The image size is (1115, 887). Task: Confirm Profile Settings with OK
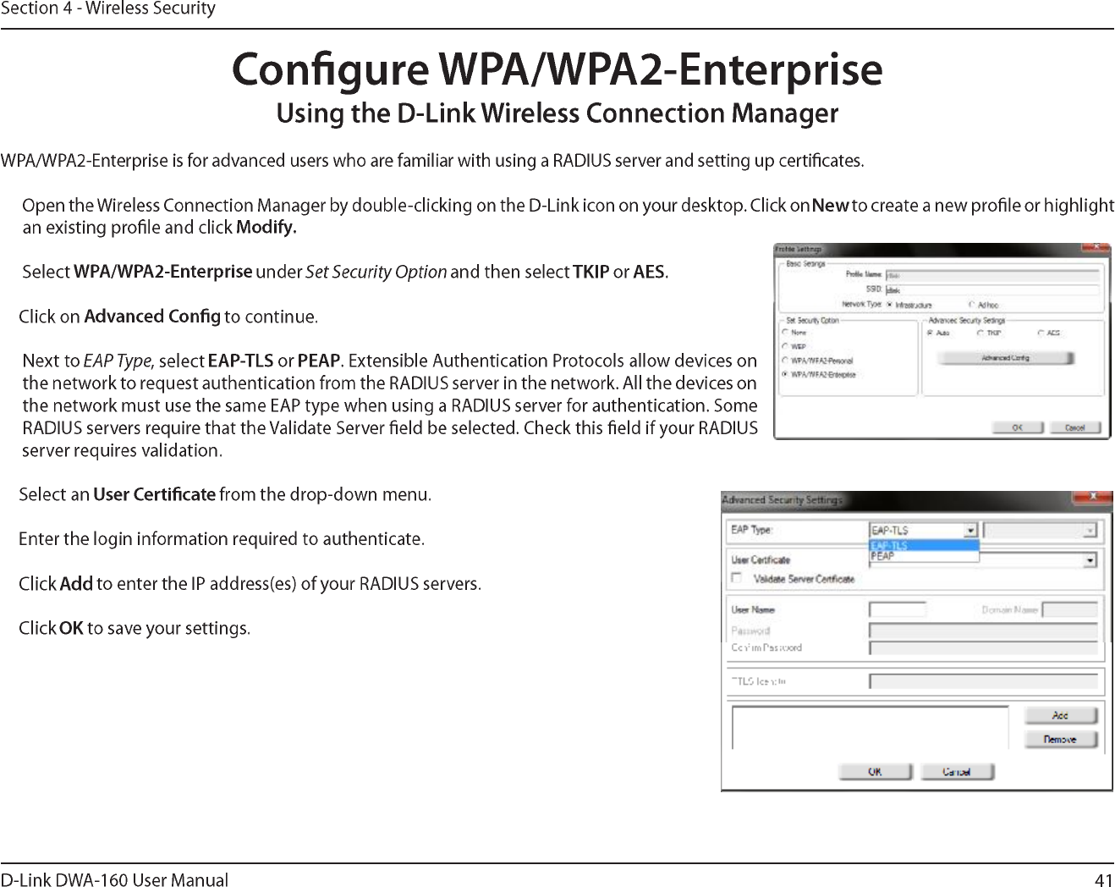(x=1017, y=427)
